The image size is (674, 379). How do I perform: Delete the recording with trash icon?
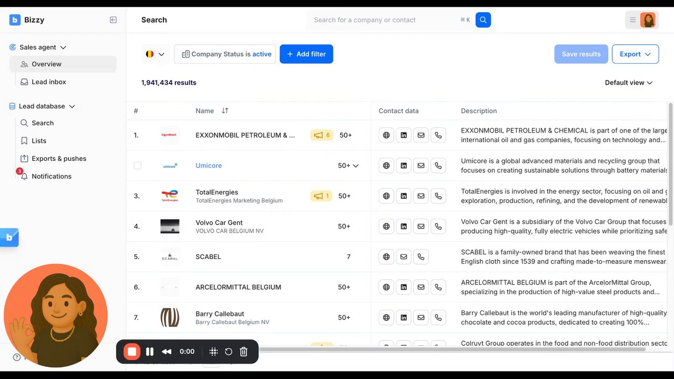[244, 352]
